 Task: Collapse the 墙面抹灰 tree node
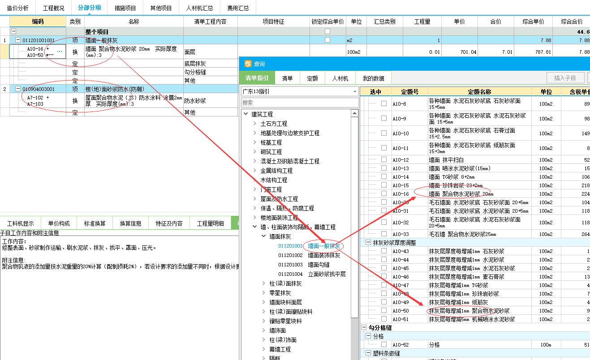click(x=264, y=236)
